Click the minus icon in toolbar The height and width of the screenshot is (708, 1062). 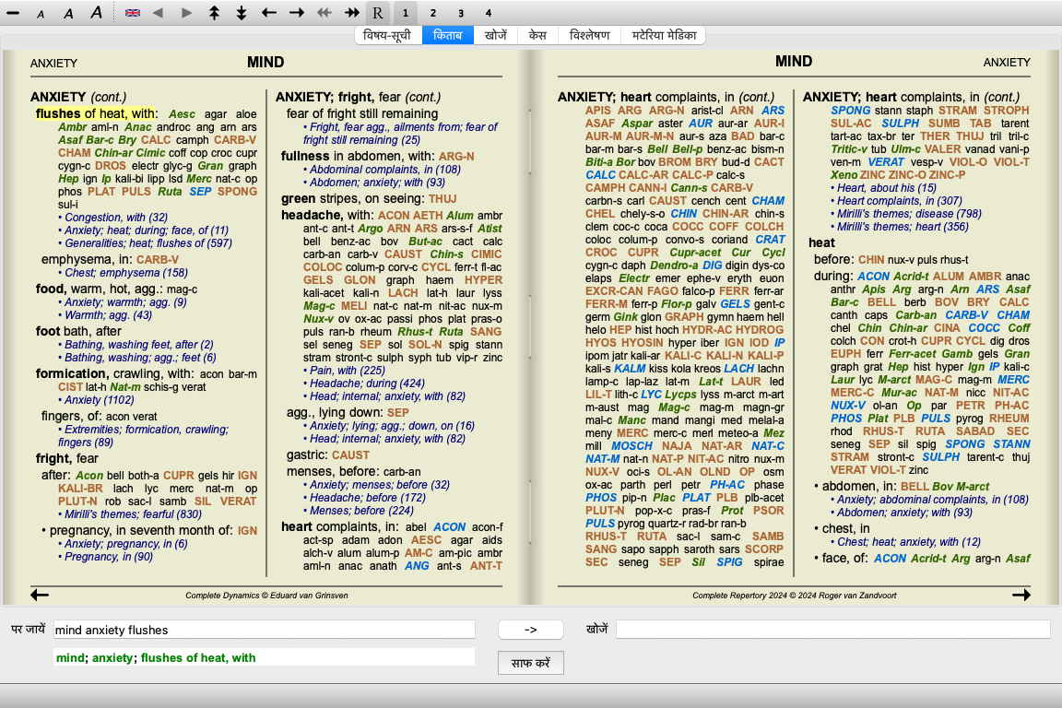tap(13, 13)
